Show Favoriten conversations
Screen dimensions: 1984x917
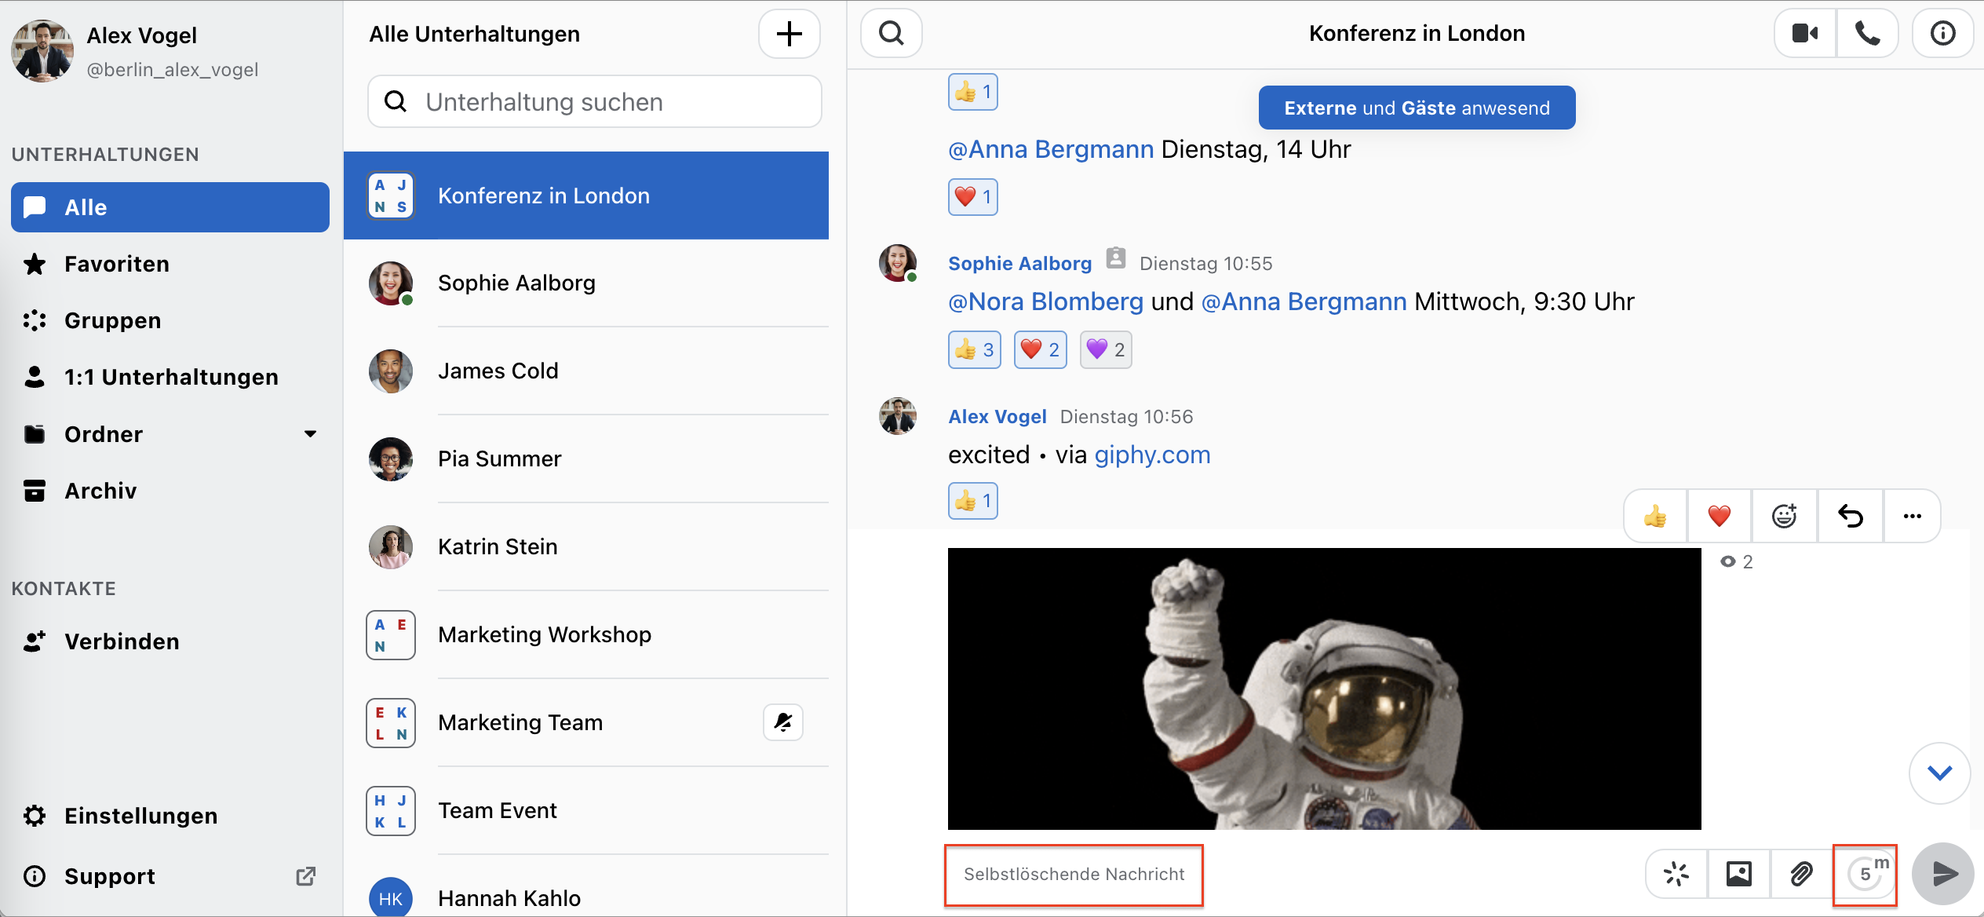[170, 264]
